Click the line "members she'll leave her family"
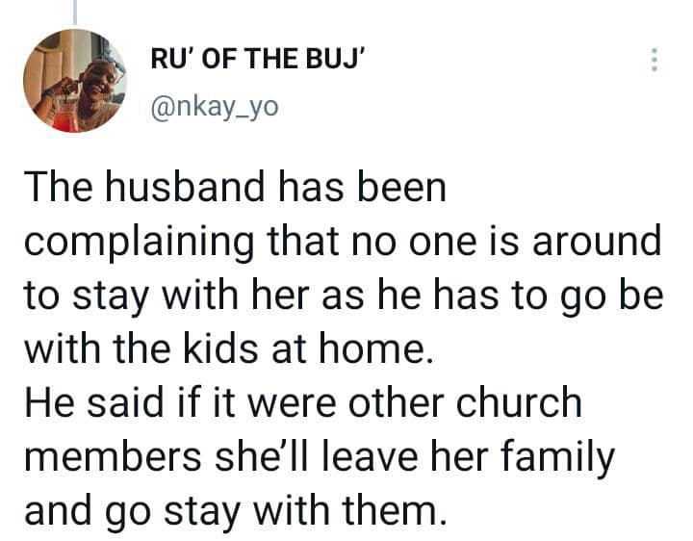The width and height of the screenshot is (693, 541). coord(318,455)
